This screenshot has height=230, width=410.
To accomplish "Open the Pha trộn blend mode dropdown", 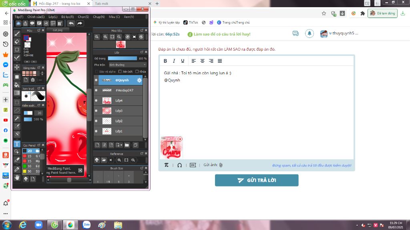I will point(127,65).
